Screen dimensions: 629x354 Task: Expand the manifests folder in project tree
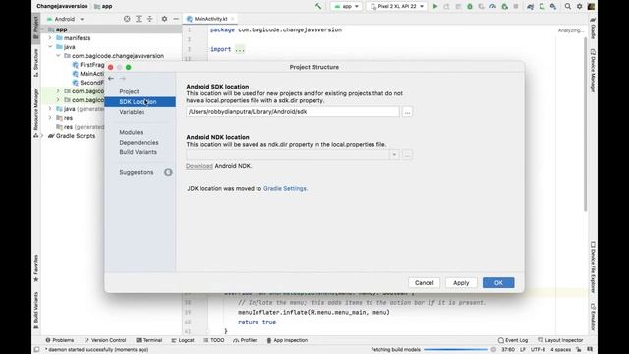(50, 38)
